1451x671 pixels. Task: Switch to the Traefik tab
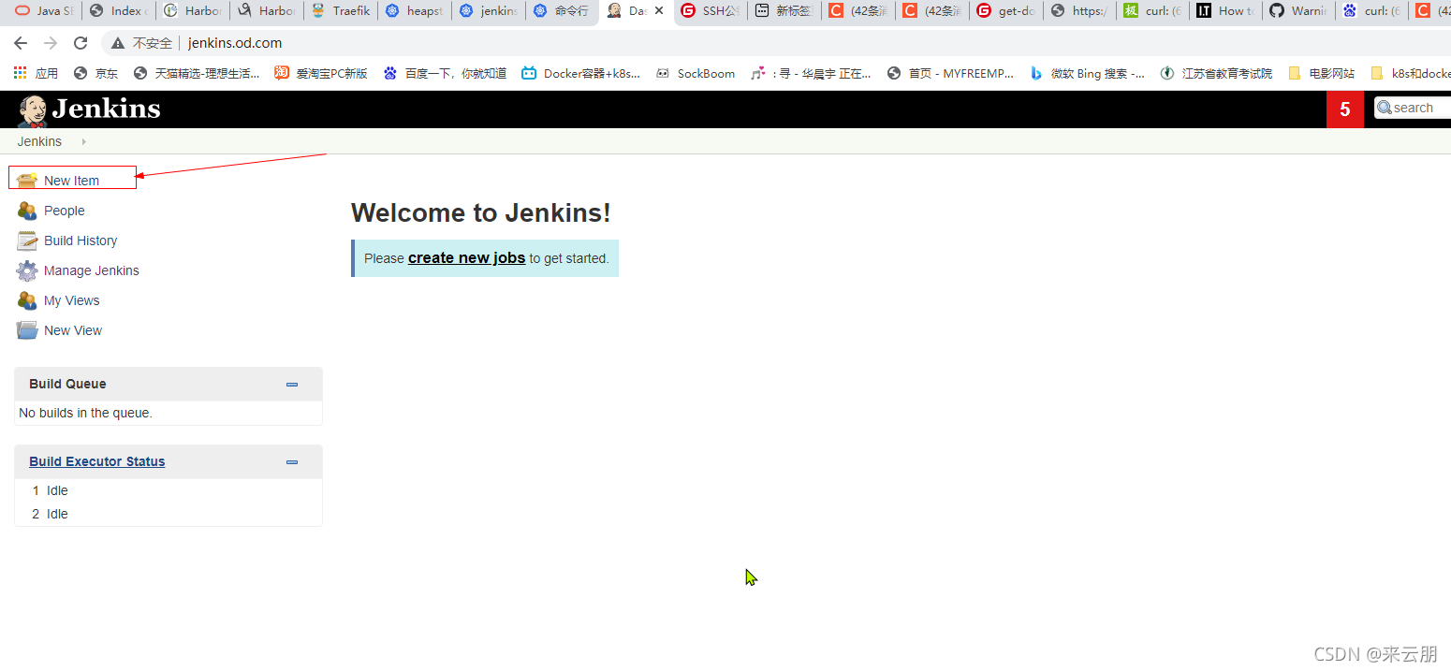point(341,11)
